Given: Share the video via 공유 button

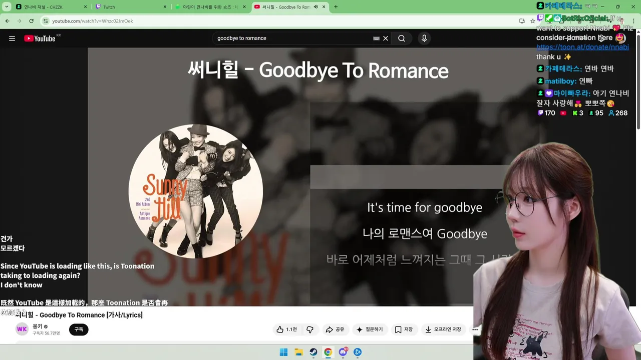Looking at the screenshot, I should click(335, 329).
